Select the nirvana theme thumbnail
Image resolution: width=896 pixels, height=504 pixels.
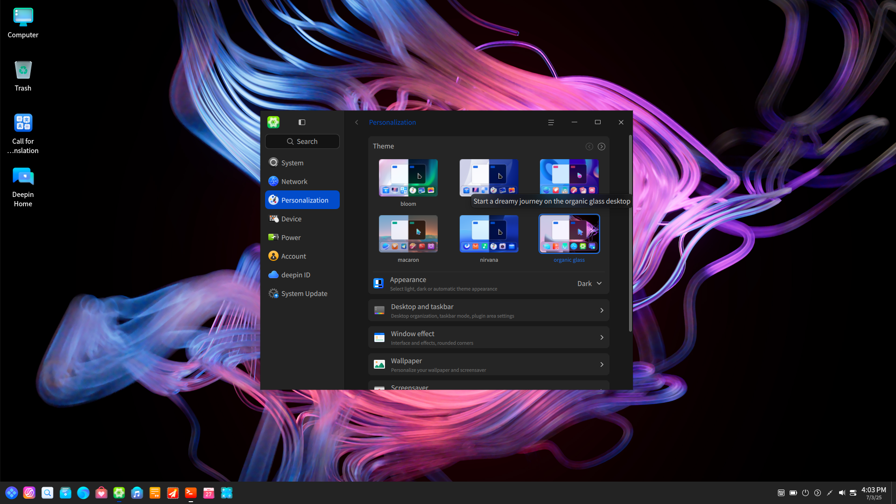(x=489, y=234)
